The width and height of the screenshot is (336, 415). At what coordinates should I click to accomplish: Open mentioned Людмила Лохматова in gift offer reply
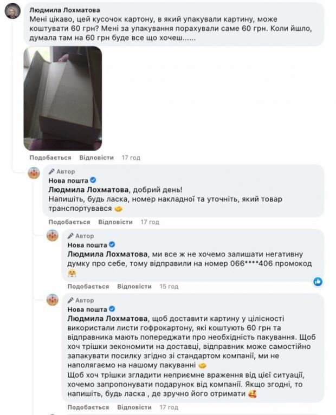click(x=107, y=319)
